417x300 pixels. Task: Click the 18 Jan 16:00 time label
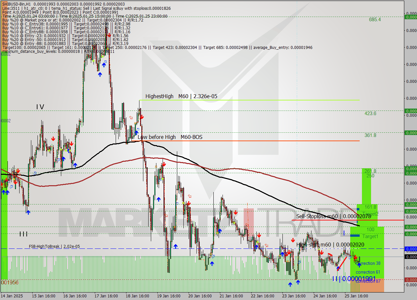coord(137,296)
